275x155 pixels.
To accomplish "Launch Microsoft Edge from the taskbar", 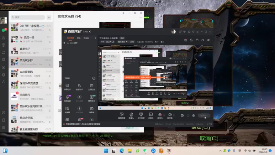I will (x=122, y=151).
